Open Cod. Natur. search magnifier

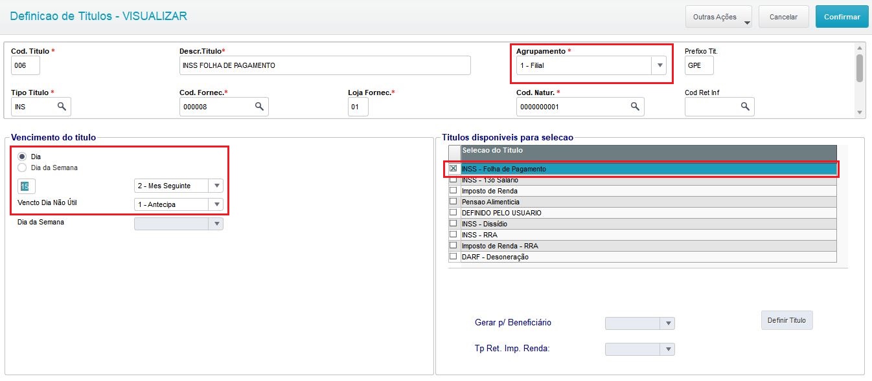pos(635,106)
